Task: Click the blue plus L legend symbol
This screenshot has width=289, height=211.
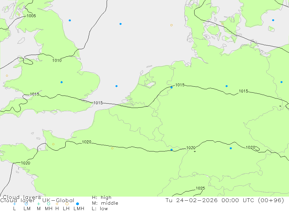Action: coord(14,204)
